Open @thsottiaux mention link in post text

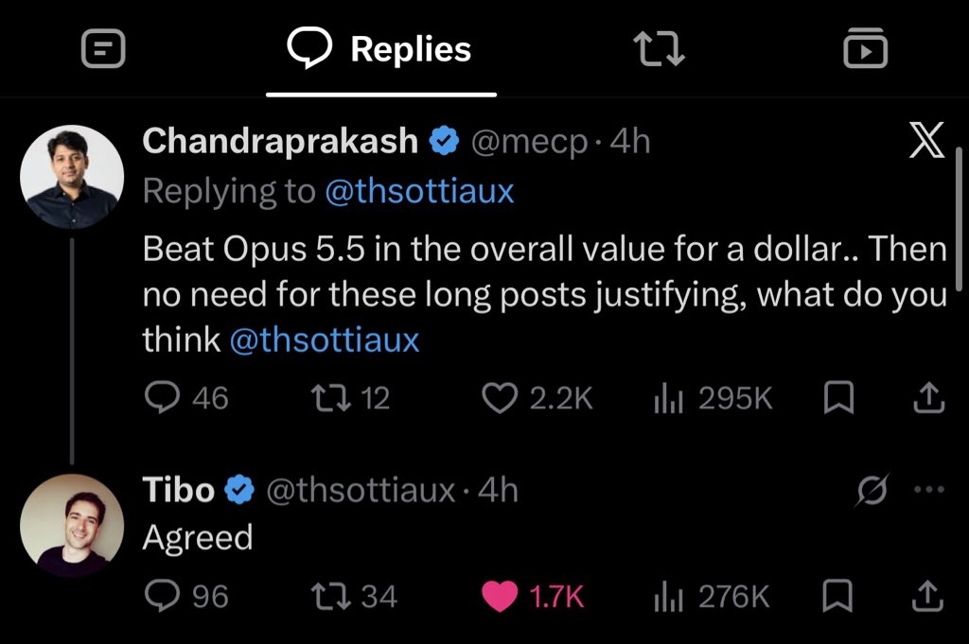pos(325,339)
